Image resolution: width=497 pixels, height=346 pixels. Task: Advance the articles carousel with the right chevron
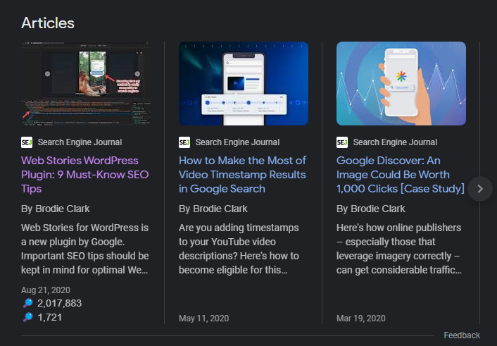(480, 189)
